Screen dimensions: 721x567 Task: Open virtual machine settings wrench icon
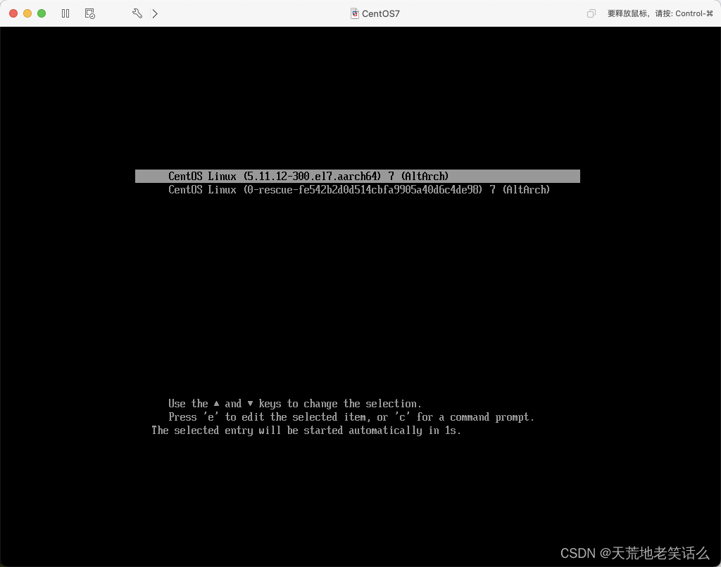[x=137, y=13]
